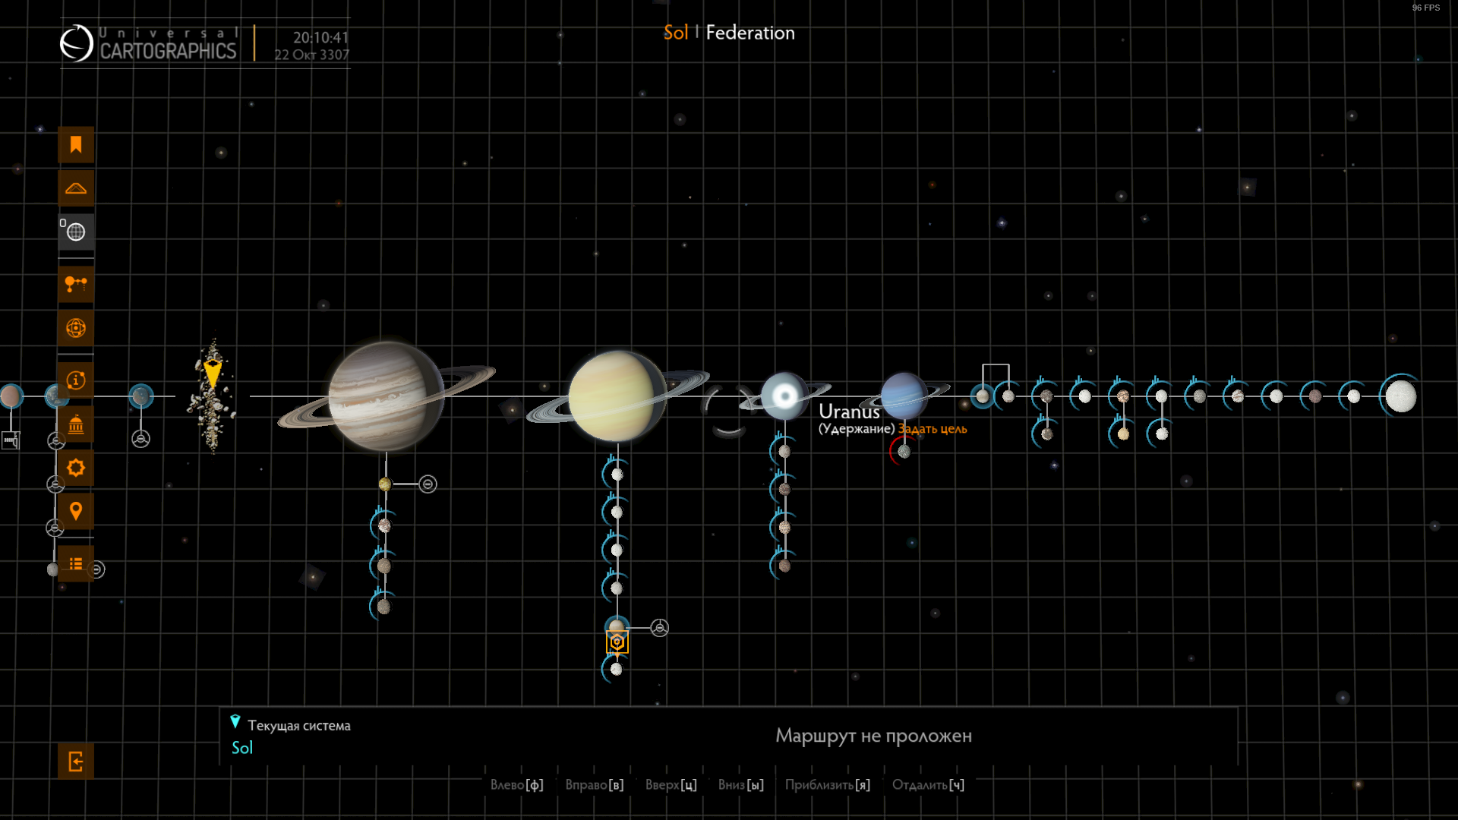Click the orange 'Задать цель' set target link
The width and height of the screenshot is (1458, 820).
click(x=933, y=429)
